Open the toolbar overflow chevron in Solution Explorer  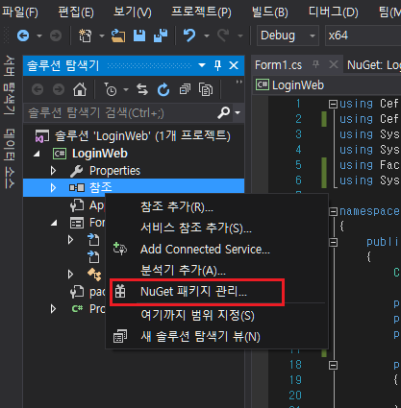(238, 82)
